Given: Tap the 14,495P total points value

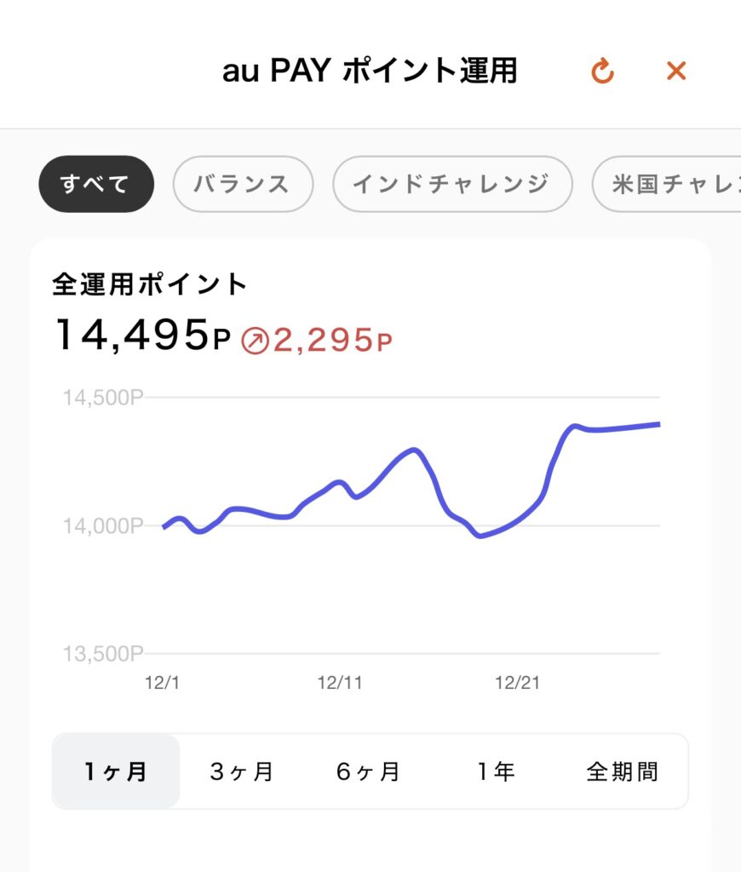Looking at the screenshot, I should click(142, 335).
